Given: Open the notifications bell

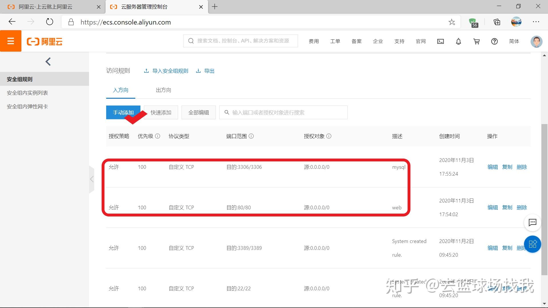Looking at the screenshot, I should pyautogui.click(x=458, y=41).
